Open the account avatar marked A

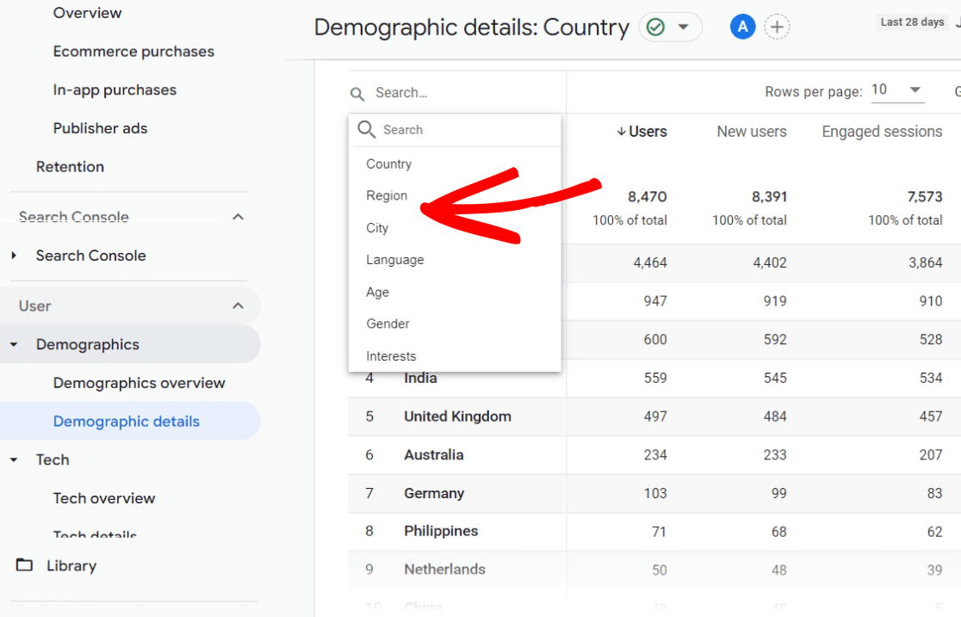[x=742, y=27]
